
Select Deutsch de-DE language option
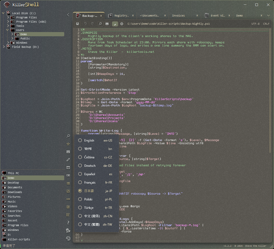tap(96, 165)
